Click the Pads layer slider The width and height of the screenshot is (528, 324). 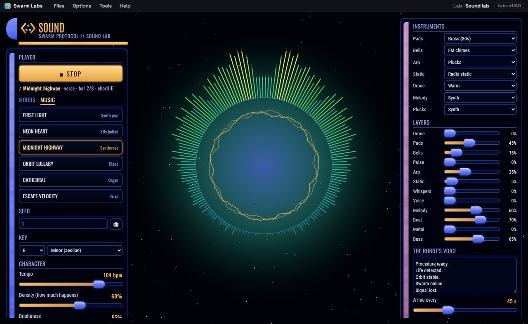(x=472, y=143)
